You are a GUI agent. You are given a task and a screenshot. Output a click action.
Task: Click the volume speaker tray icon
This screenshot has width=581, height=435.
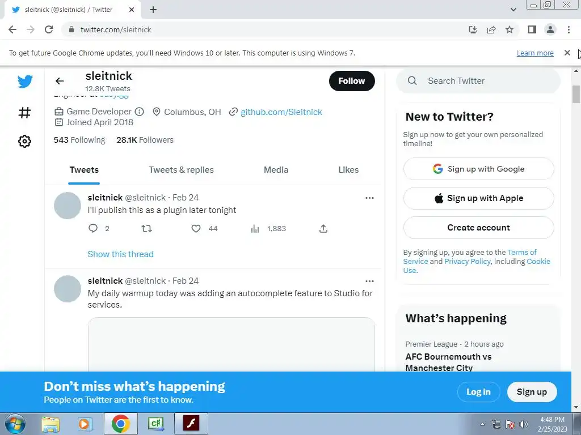tap(524, 424)
